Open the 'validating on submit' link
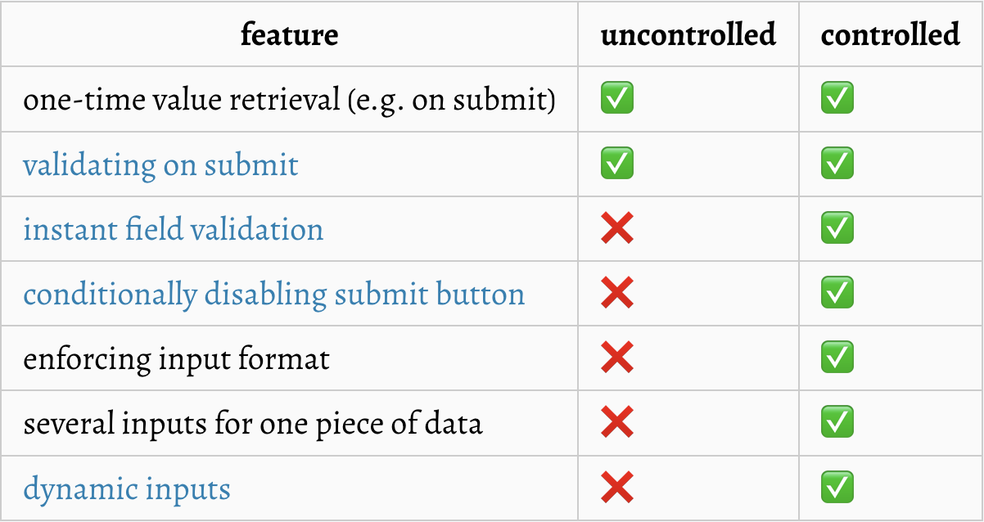 [160, 165]
